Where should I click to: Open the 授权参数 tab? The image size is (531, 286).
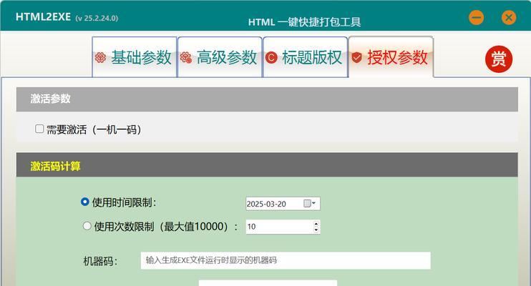coord(391,57)
